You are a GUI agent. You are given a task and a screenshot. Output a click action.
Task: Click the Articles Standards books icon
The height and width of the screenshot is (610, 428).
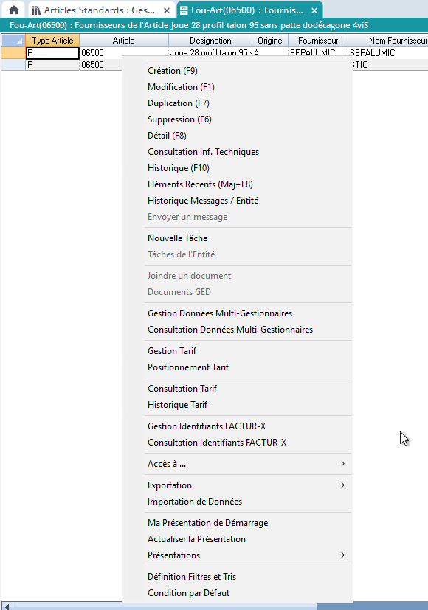pyautogui.click(x=36, y=10)
